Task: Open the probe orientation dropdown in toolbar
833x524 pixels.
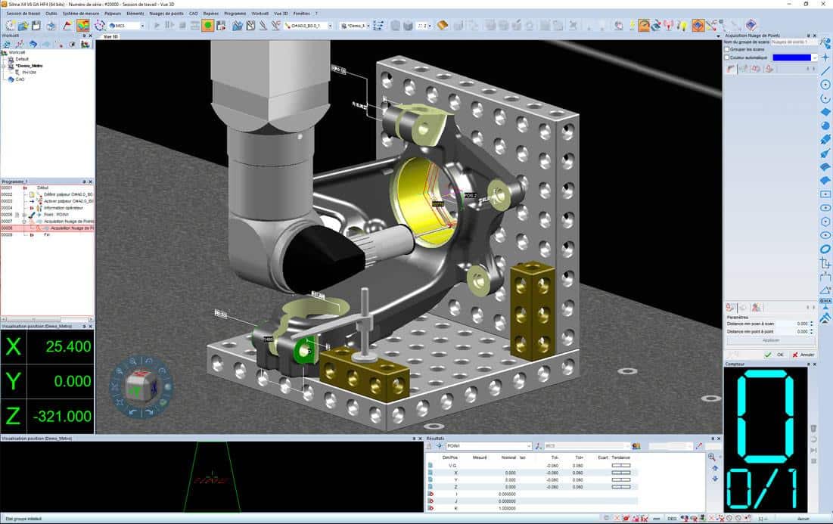Action: click(x=308, y=26)
